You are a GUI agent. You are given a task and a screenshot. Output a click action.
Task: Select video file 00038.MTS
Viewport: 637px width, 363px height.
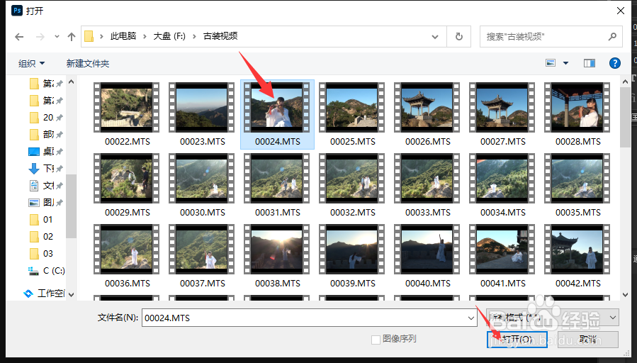pyautogui.click(x=278, y=256)
